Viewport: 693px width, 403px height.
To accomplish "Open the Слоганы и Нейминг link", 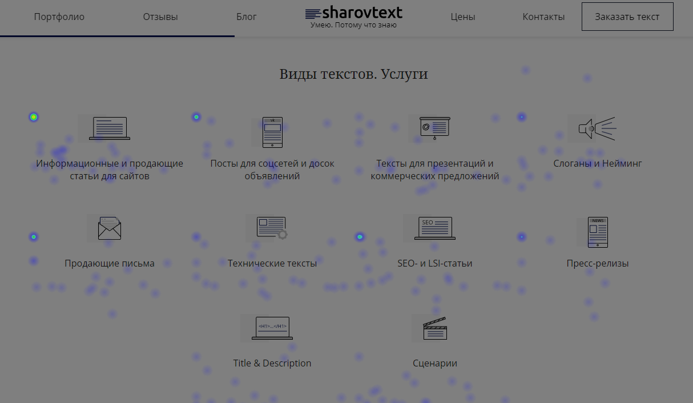I will point(597,164).
